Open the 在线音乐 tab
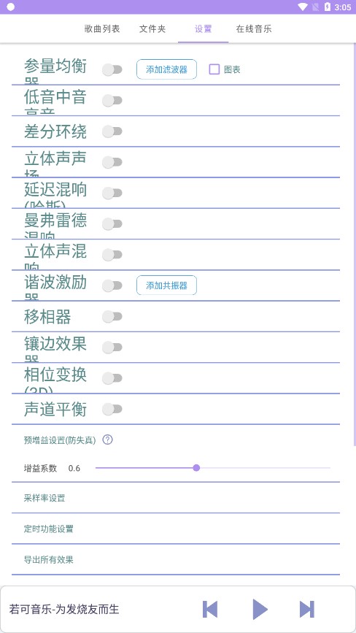356x633 pixels. (x=254, y=29)
